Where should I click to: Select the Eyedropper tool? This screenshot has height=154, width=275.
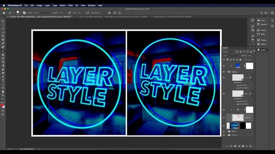3,43
